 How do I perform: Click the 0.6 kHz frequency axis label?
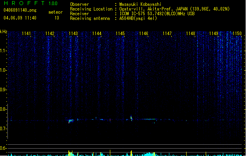pyautogui.click(x=3, y=148)
